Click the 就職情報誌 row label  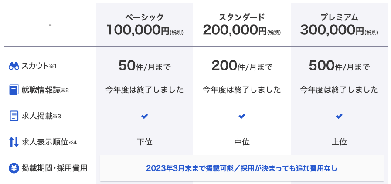tap(45, 90)
